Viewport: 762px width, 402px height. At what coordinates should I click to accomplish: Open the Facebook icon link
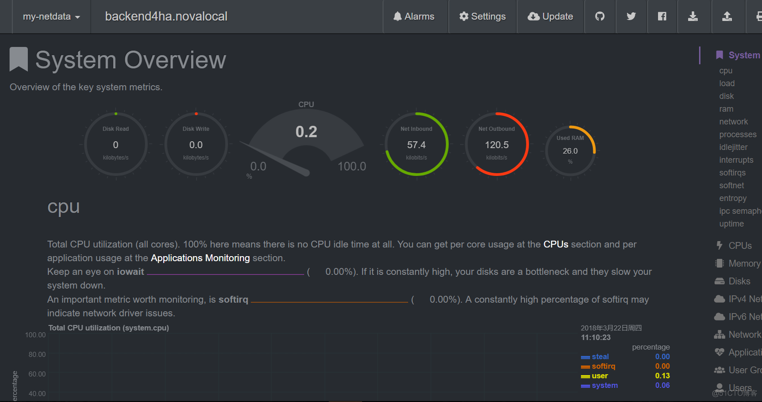662,16
